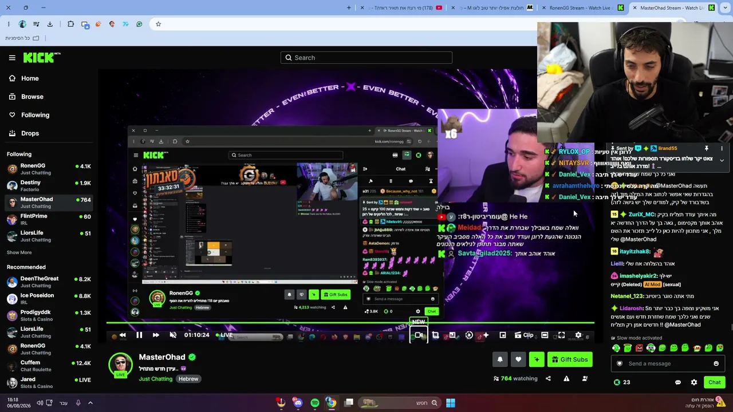Open the Kick sidebar hamburger menu
This screenshot has width=733, height=412.
coord(12,58)
